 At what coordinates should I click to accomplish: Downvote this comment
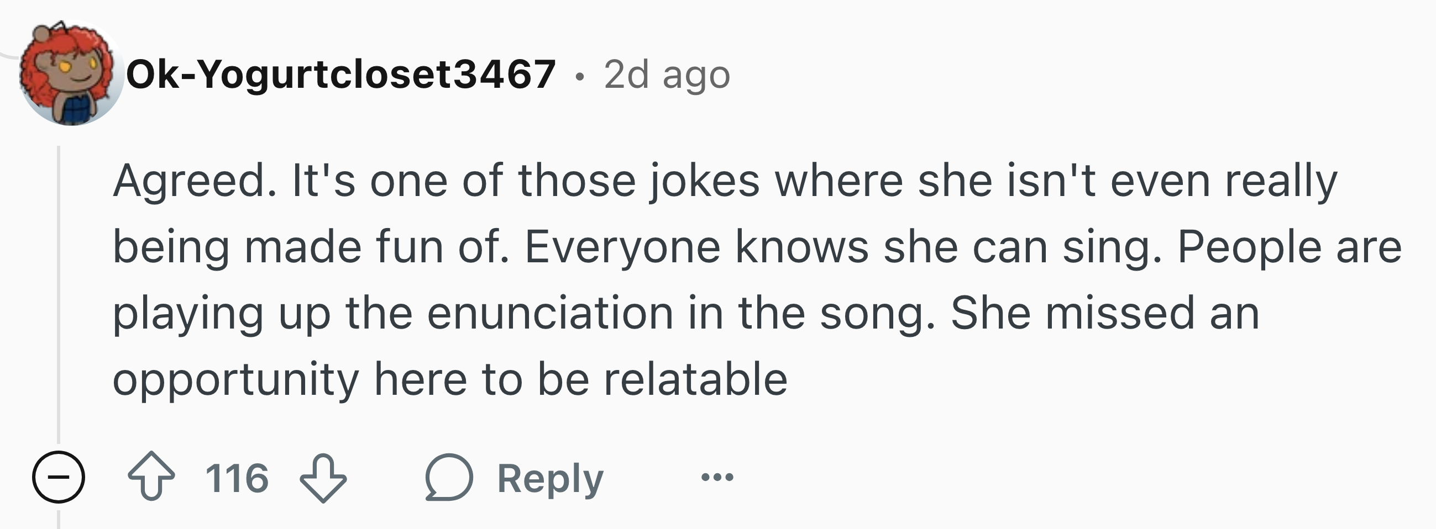(x=323, y=478)
